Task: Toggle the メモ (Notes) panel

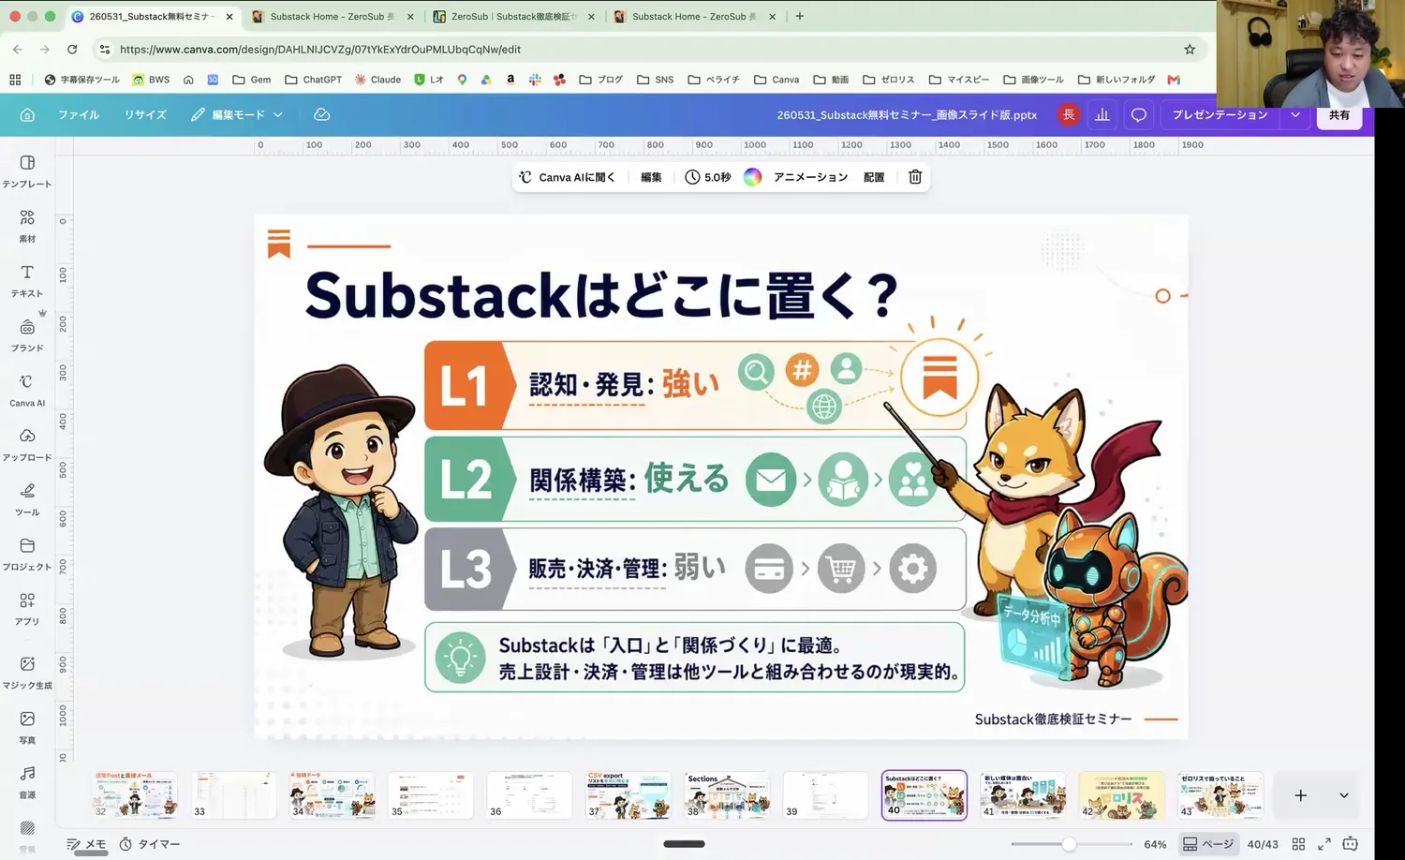Action: (x=86, y=844)
